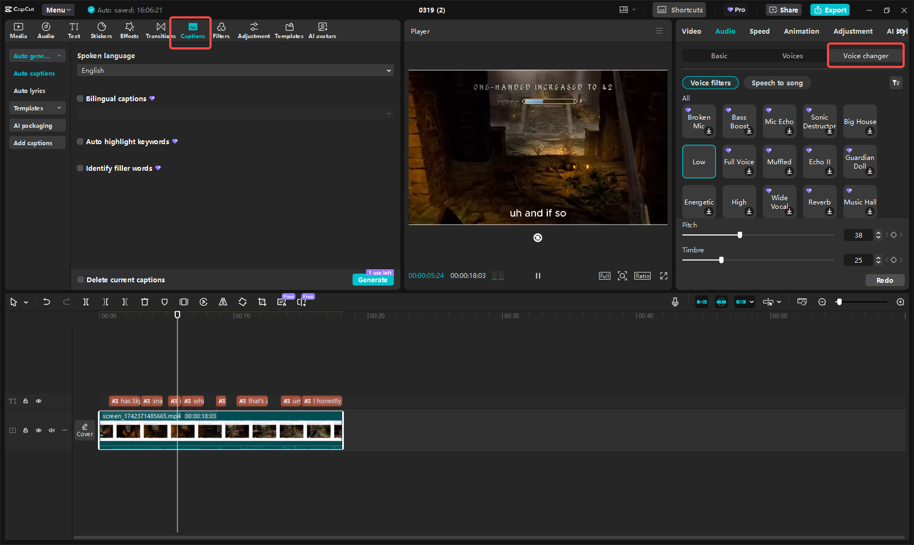This screenshot has width=914, height=545.
Task: Open the Voices tab in right panel
Action: tap(792, 55)
